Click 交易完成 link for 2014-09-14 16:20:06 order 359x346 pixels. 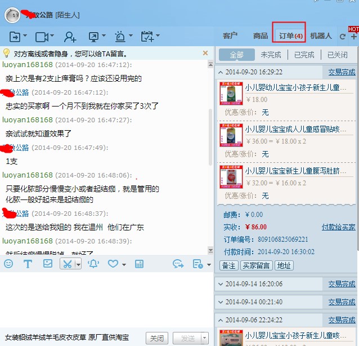pyautogui.click(x=342, y=284)
